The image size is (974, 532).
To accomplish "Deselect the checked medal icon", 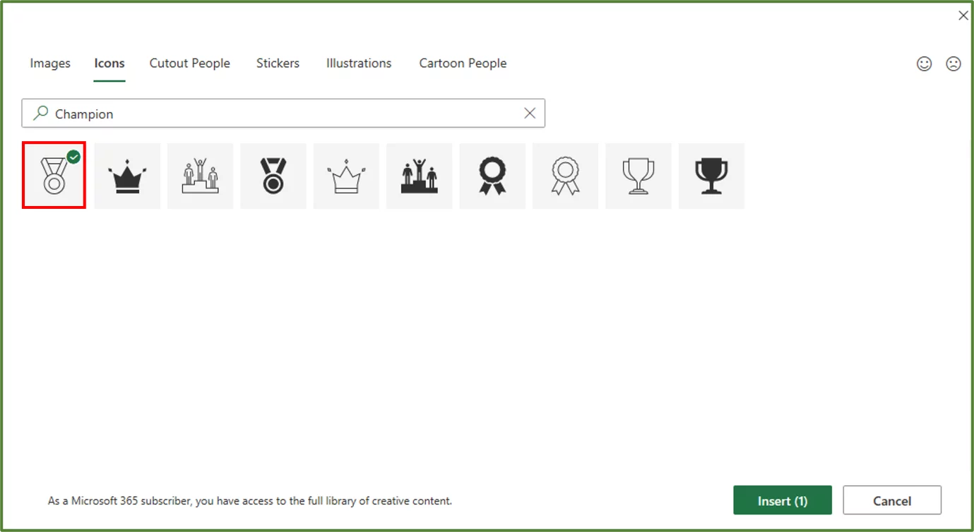I will point(54,176).
